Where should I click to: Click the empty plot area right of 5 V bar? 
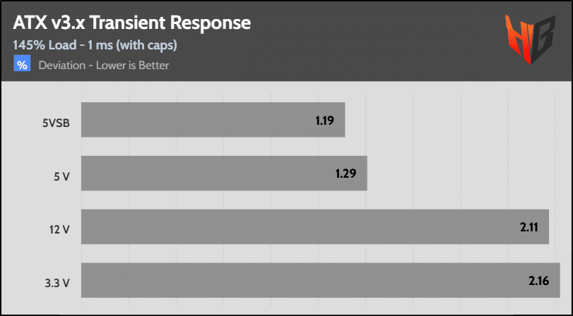pyautogui.click(x=463, y=174)
